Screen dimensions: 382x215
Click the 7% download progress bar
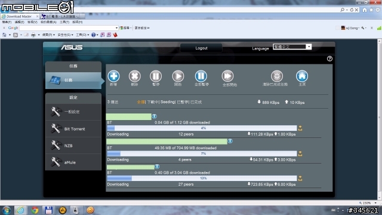click(202, 153)
